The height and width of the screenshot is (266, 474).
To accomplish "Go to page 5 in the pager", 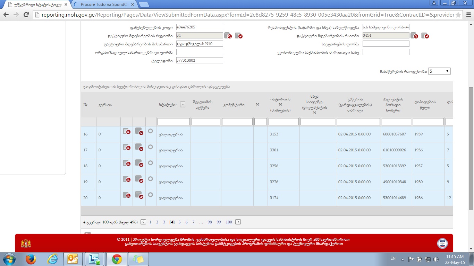I will pyautogui.click(x=179, y=222).
